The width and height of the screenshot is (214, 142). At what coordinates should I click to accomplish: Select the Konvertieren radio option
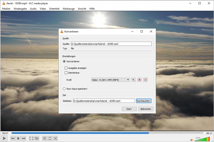pyautogui.click(x=71, y=61)
